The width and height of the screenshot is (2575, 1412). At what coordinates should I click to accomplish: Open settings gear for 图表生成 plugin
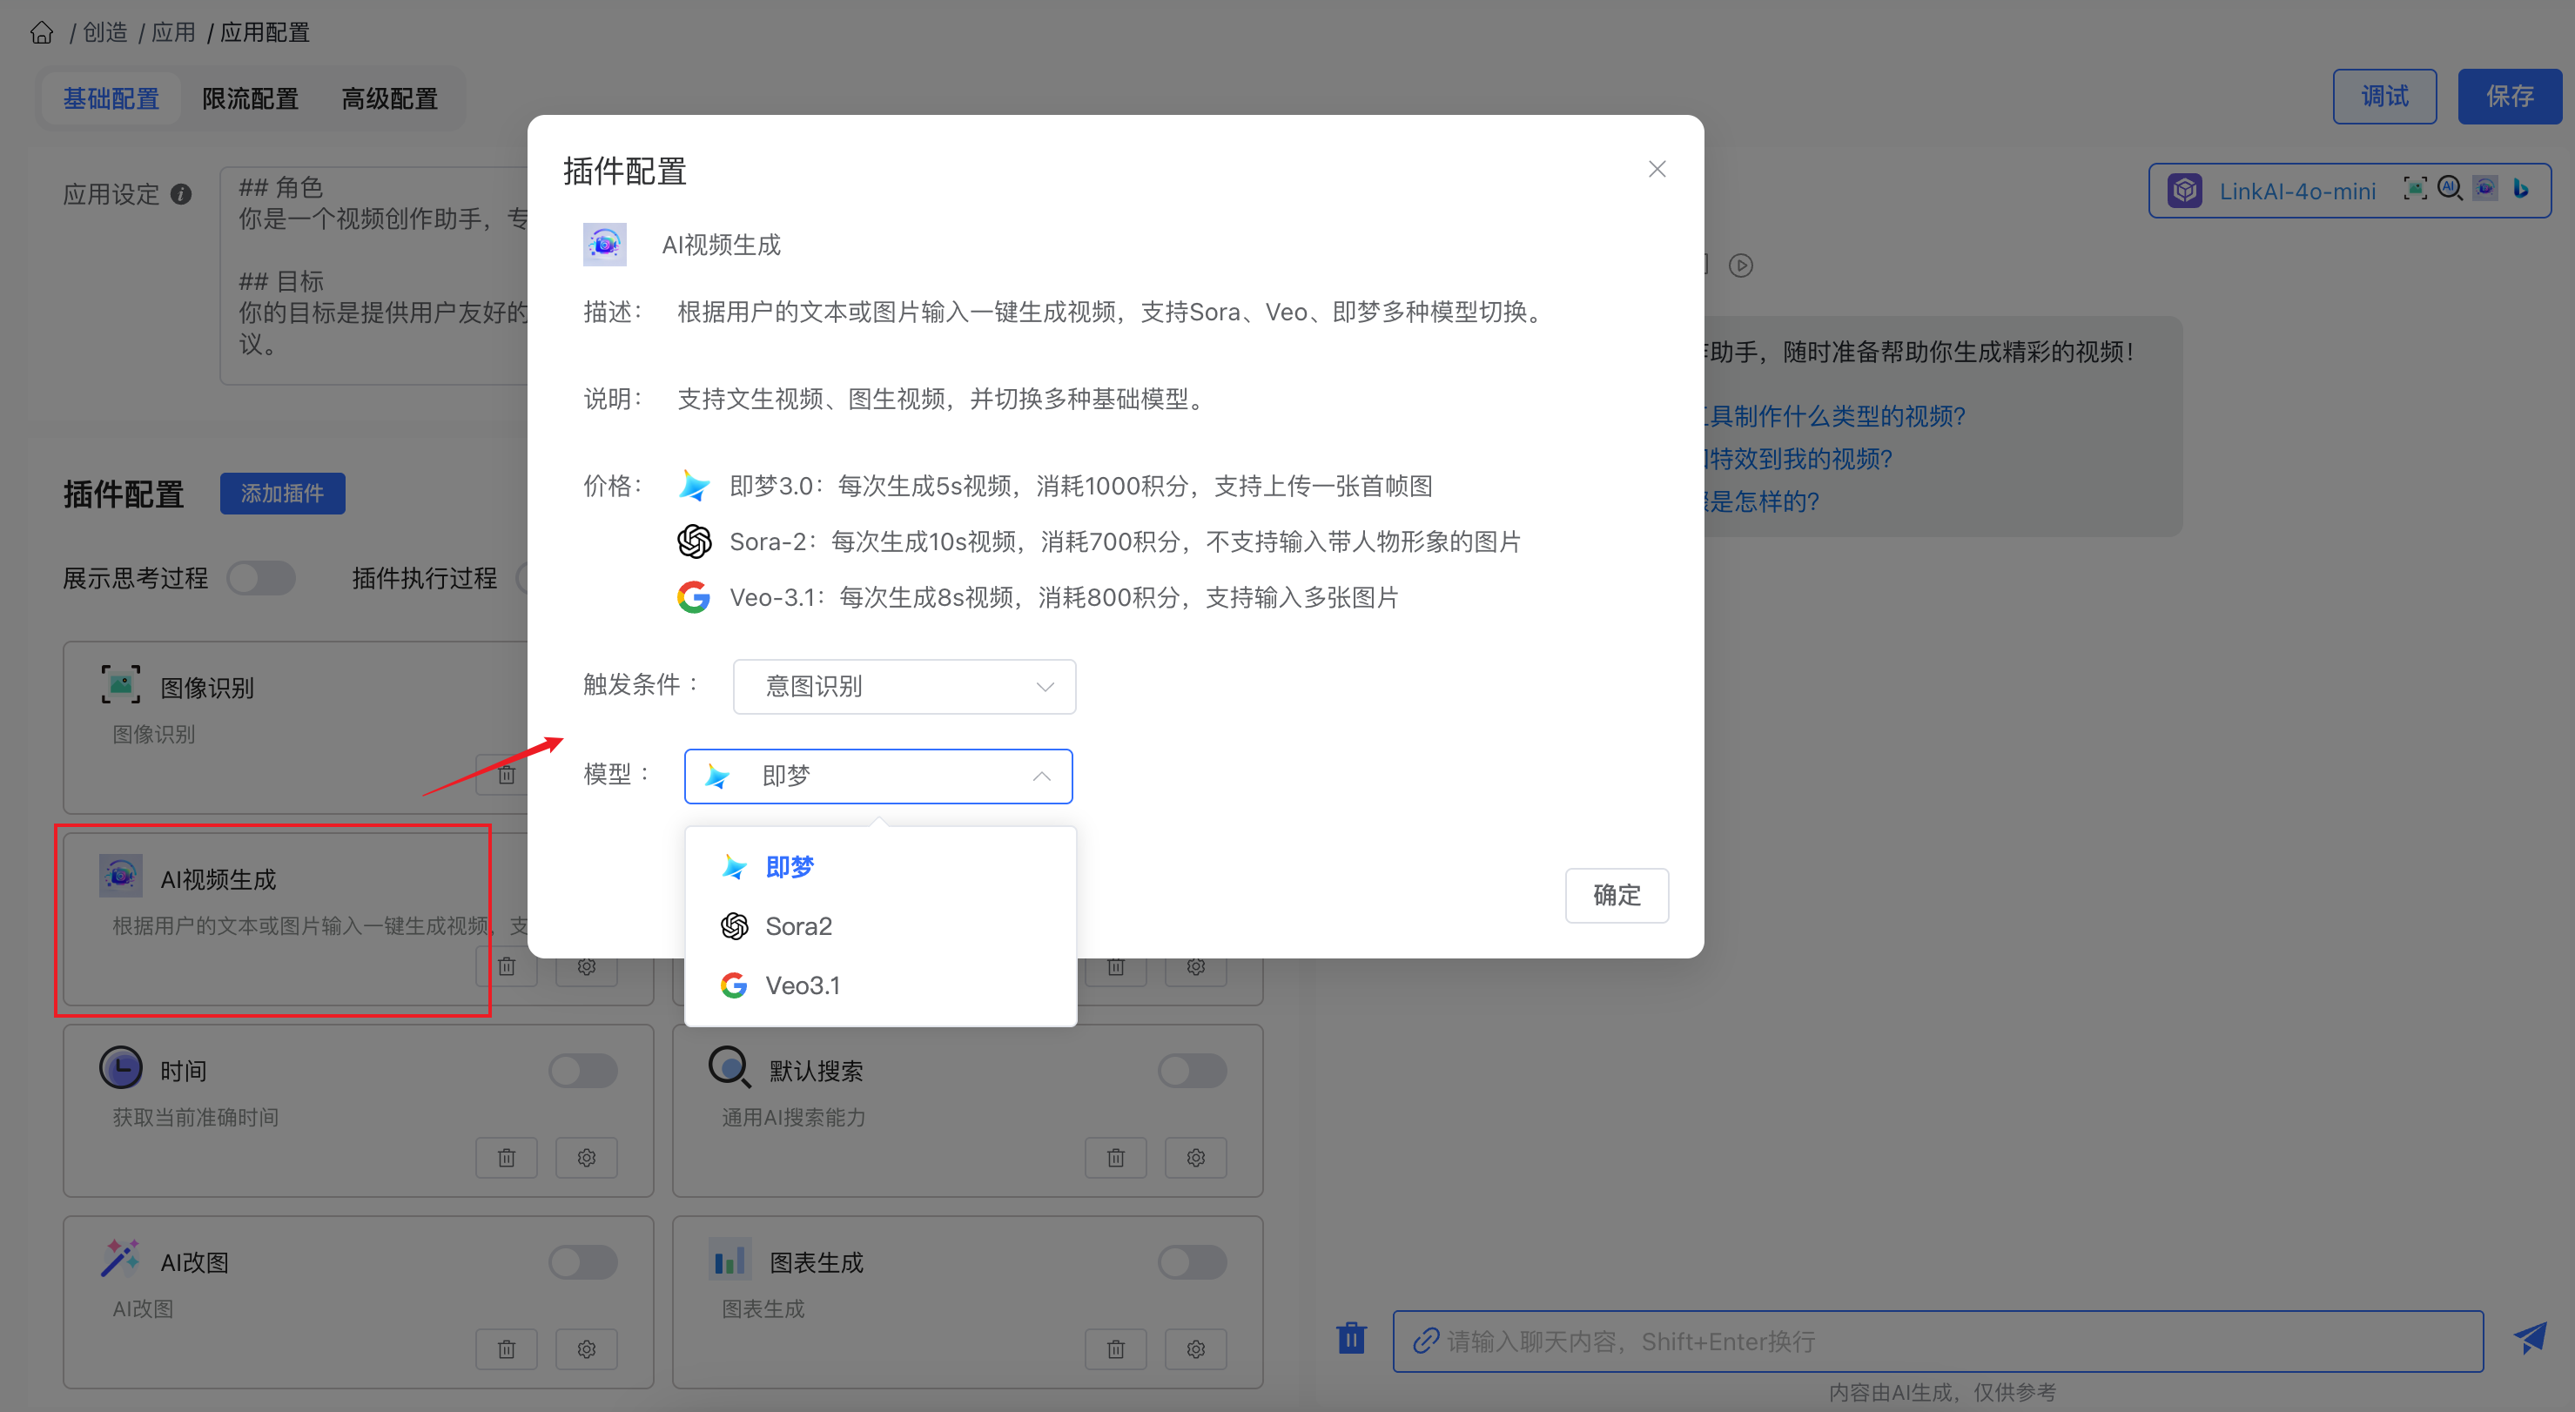coord(1195,1349)
